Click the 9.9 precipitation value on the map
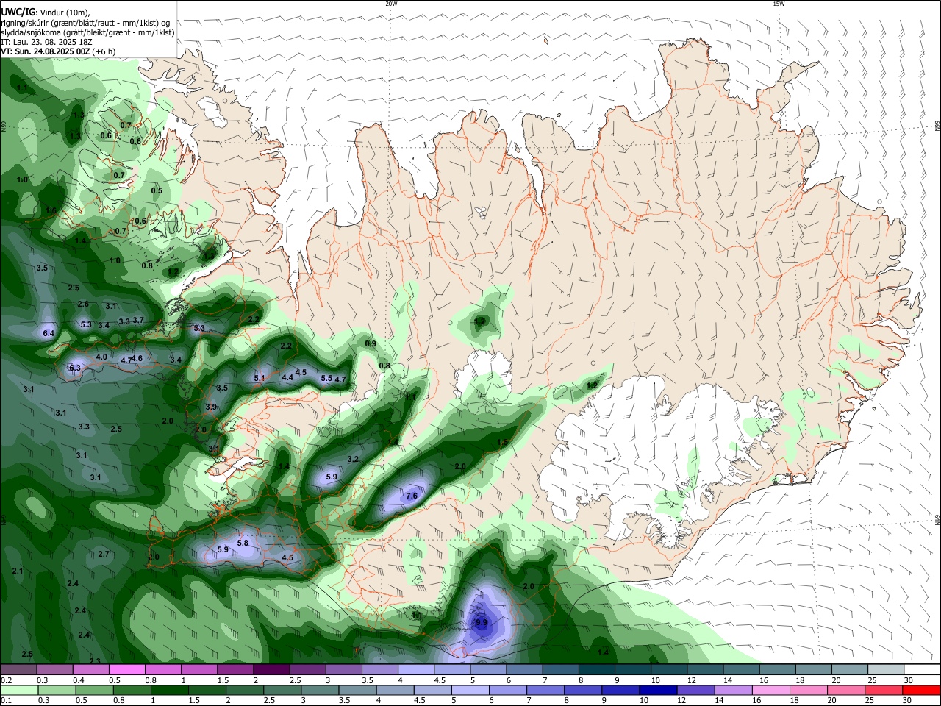Viewport: 941px width, 706px height. pyautogui.click(x=482, y=623)
